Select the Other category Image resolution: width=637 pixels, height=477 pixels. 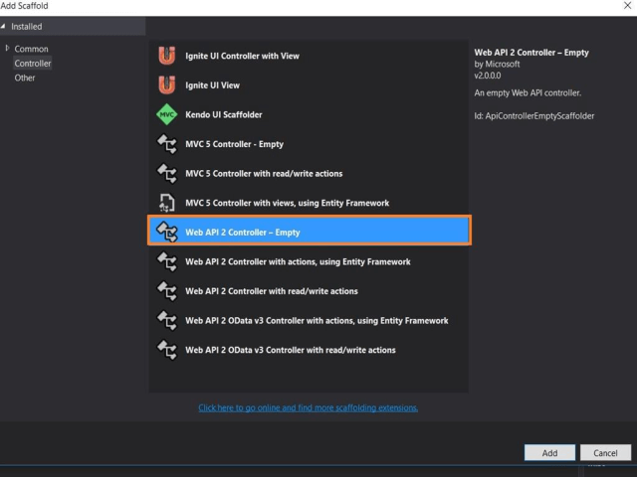(x=25, y=78)
